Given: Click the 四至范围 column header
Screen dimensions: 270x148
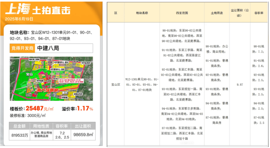Looking at the screenshot, I should pyautogui.click(x=182, y=13).
